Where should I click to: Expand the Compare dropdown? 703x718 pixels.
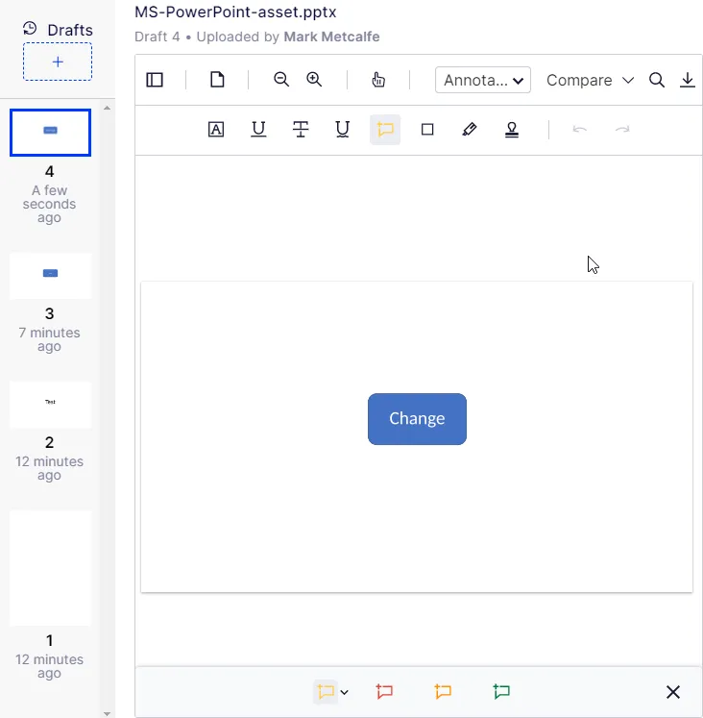tap(590, 80)
